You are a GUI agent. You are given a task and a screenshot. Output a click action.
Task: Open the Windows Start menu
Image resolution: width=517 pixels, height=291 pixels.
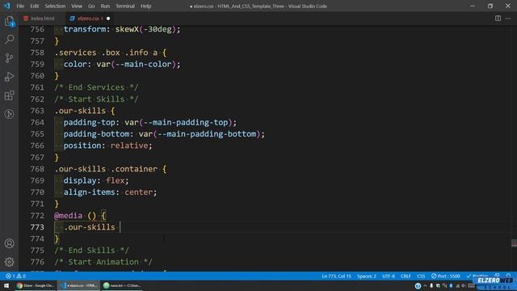click(x=6, y=285)
